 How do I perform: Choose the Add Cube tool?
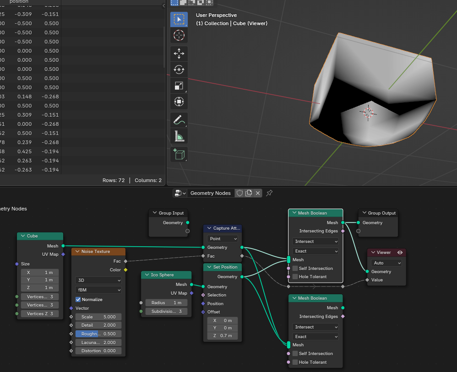click(x=179, y=154)
